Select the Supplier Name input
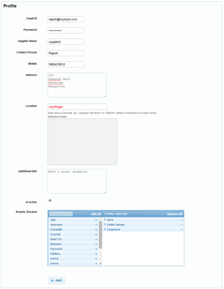The height and width of the screenshot is (289, 224). click(66, 42)
